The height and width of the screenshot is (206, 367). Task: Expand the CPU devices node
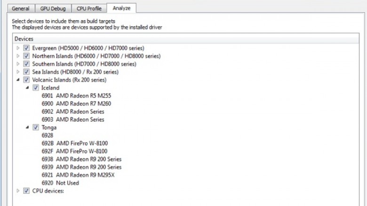tap(18, 191)
